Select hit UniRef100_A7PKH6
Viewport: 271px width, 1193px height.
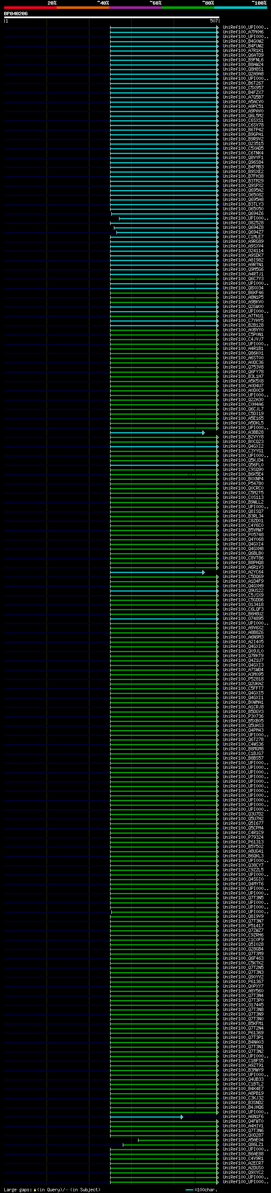click(243, 32)
